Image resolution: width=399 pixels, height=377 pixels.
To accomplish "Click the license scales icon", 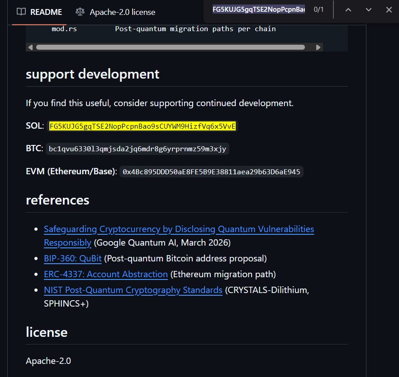I will click(80, 12).
